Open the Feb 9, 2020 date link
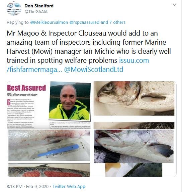This screenshot has height=192, width=184. pyautogui.click(x=37, y=187)
